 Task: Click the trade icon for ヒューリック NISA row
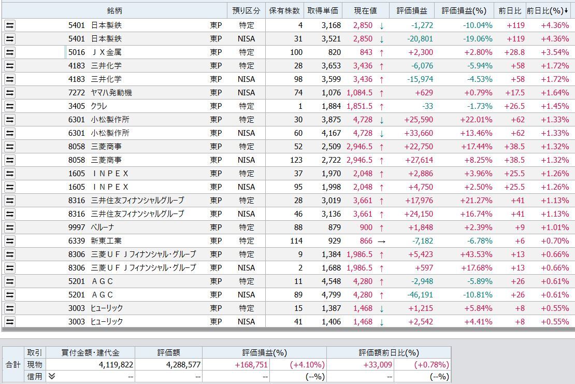click(10, 322)
